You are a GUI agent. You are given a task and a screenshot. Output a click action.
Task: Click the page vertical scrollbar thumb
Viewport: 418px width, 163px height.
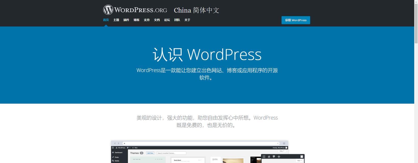416,23
